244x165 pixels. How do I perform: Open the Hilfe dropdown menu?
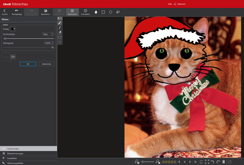click(171, 4)
